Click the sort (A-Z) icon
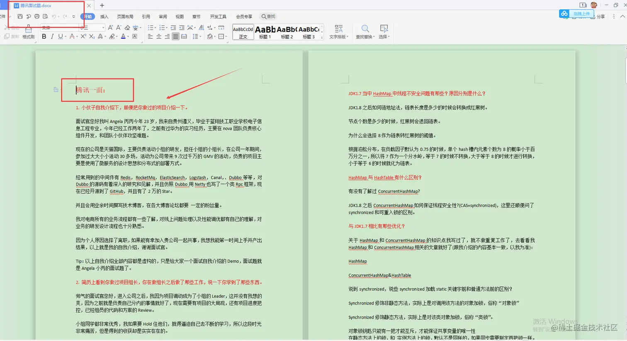 point(202,27)
